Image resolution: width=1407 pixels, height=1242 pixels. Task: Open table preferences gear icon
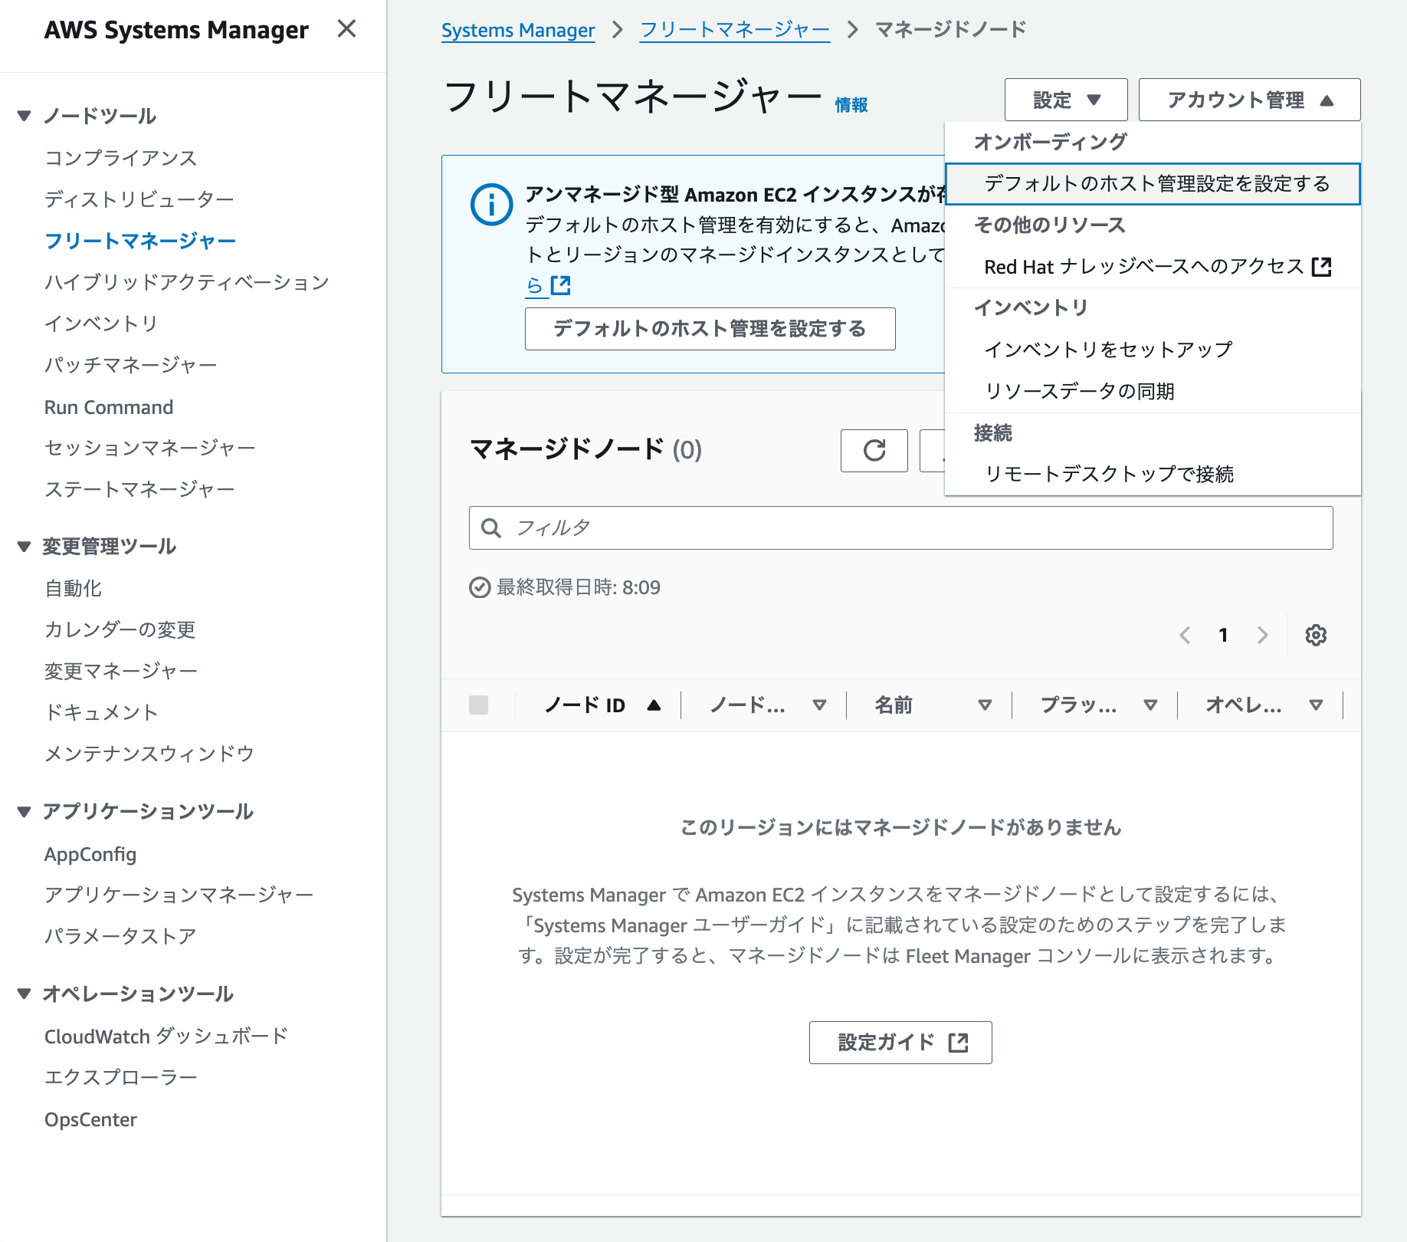pos(1316,635)
